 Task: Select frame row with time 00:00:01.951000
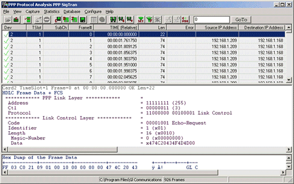tap(144, 65)
